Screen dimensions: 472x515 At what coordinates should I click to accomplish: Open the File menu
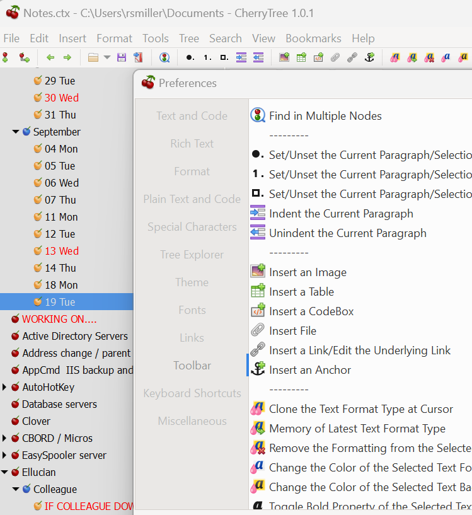11,38
